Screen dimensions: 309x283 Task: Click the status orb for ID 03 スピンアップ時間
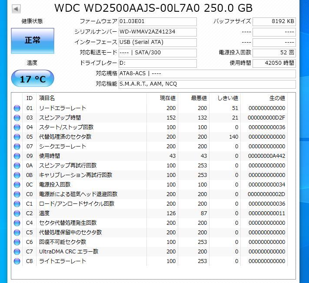17,118
